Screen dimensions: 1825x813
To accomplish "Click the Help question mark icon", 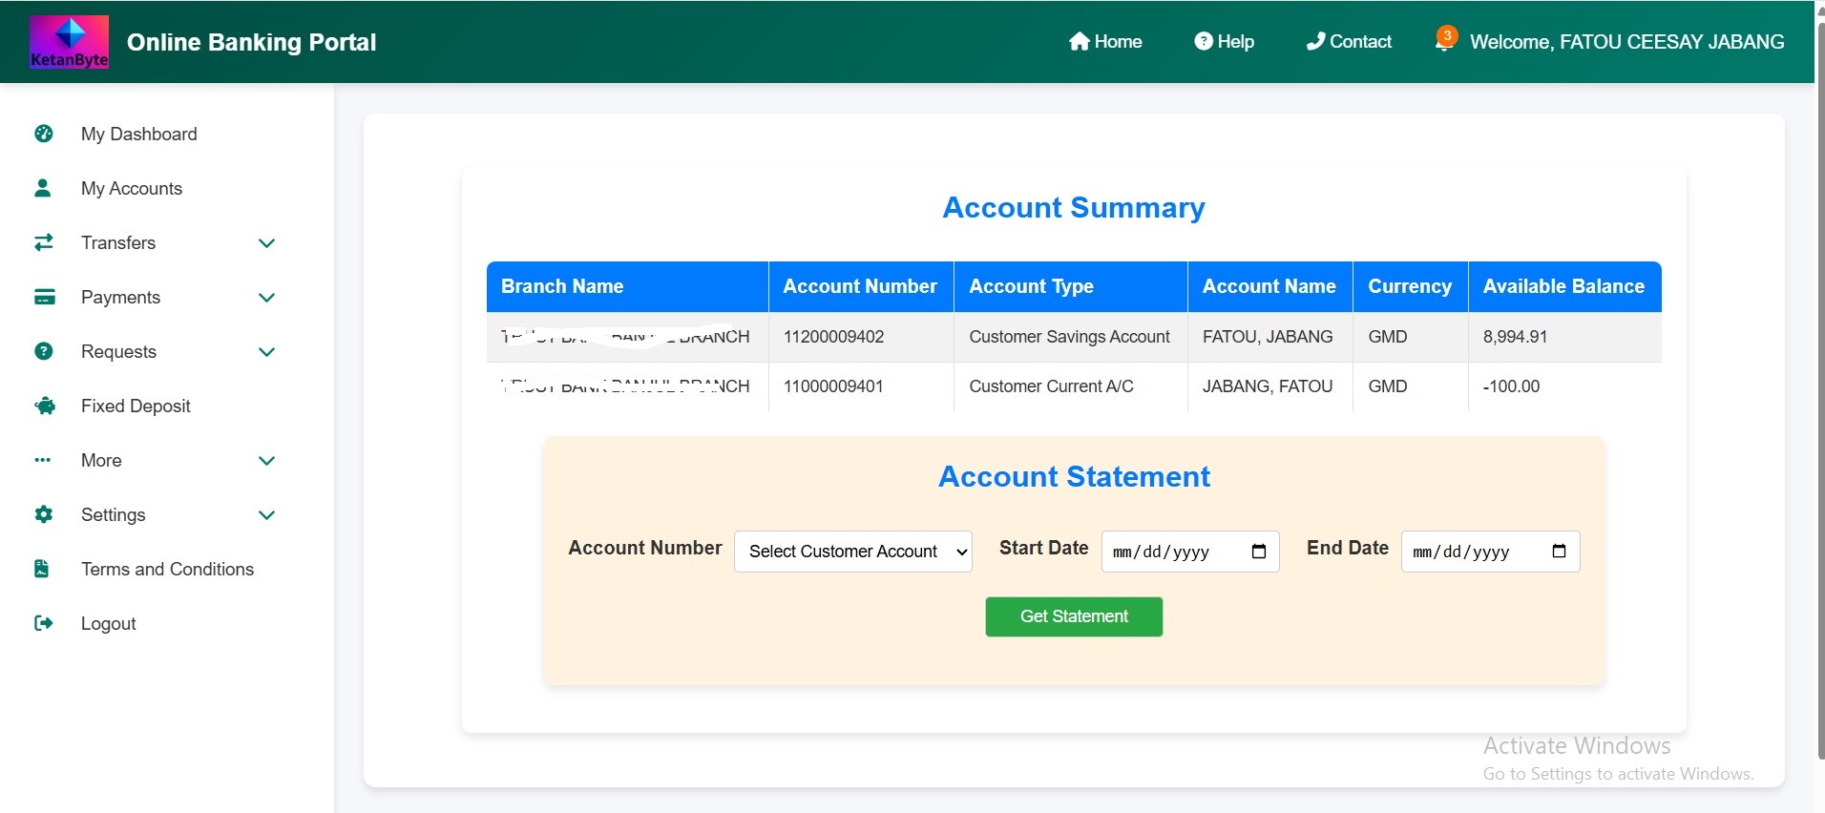I will (x=1204, y=41).
